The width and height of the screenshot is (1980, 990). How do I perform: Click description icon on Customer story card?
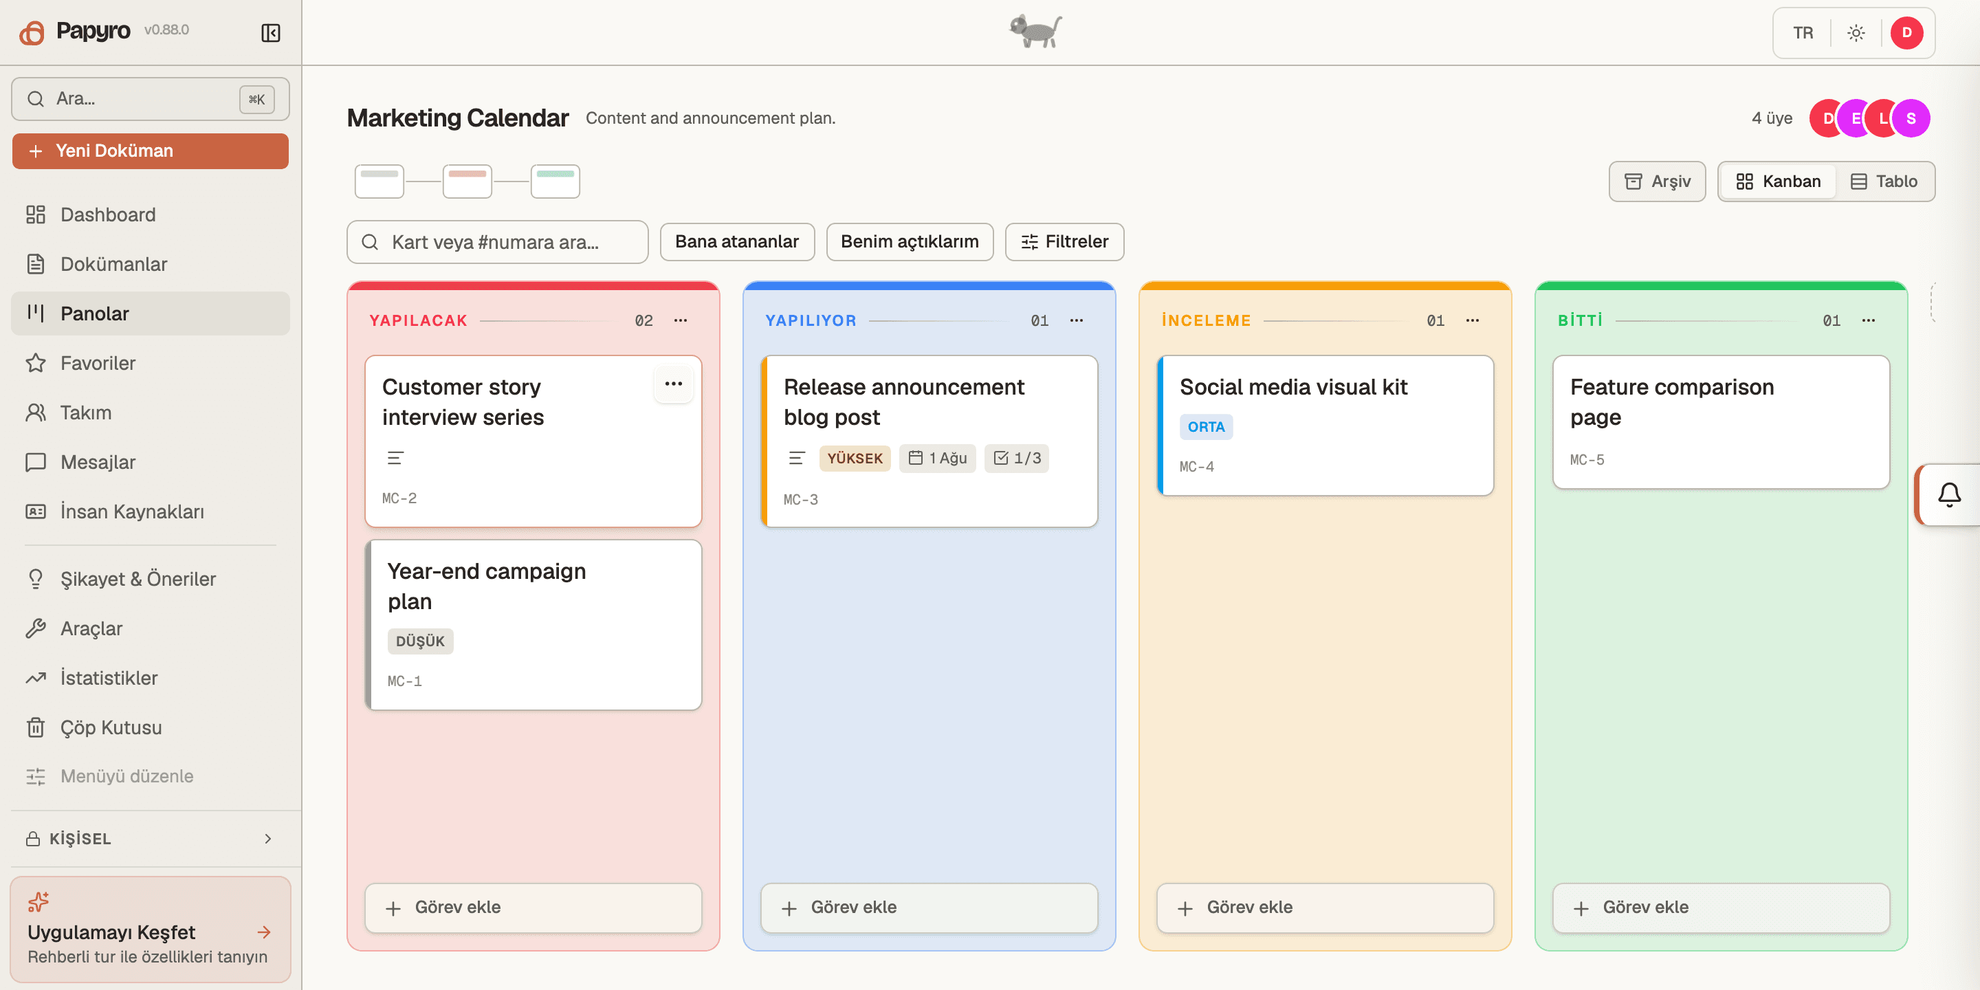(x=395, y=458)
